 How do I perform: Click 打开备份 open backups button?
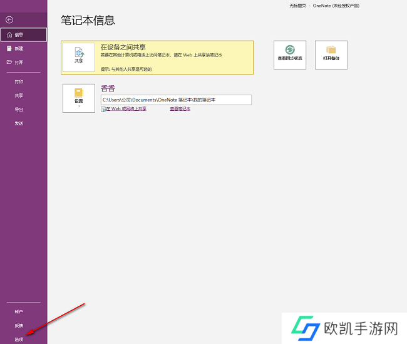pyautogui.click(x=331, y=55)
